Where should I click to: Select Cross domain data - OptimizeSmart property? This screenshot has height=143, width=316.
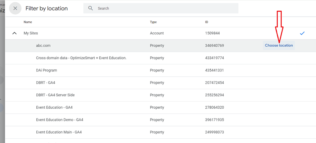[81, 58]
